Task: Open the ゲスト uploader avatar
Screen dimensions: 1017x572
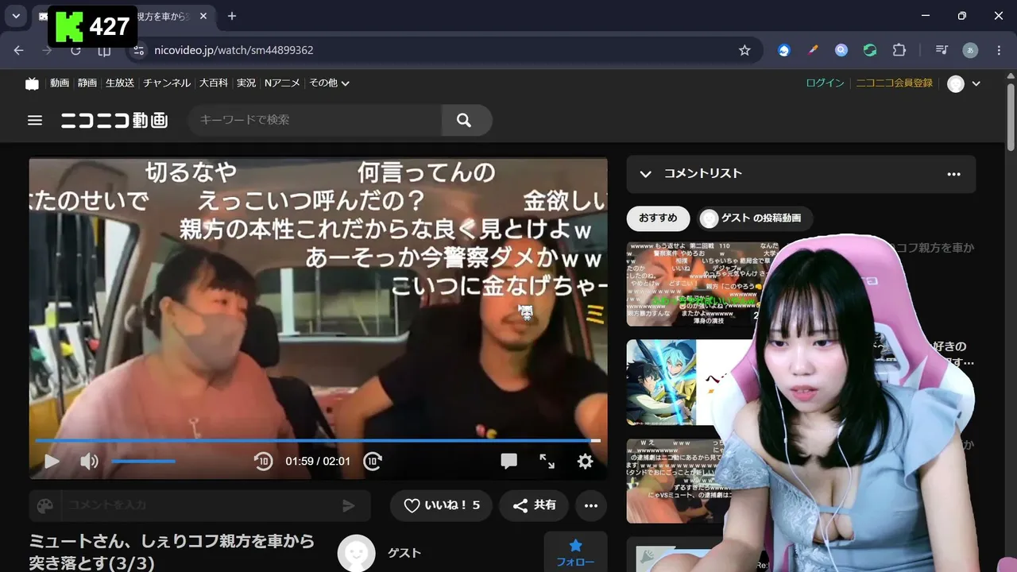Action: [356, 553]
